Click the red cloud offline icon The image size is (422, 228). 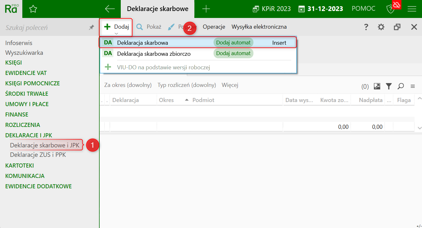pos(397,4)
